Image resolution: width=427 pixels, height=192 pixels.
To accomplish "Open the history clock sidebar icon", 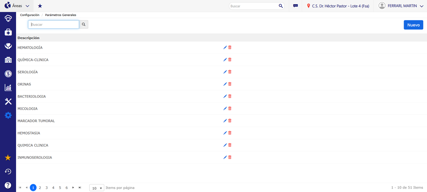I will [8, 171].
